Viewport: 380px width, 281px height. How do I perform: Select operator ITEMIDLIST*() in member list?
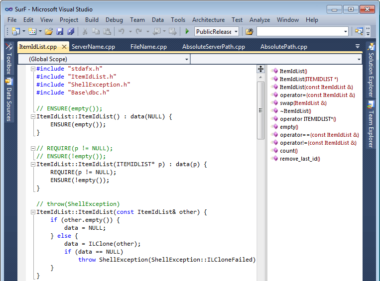(308, 119)
